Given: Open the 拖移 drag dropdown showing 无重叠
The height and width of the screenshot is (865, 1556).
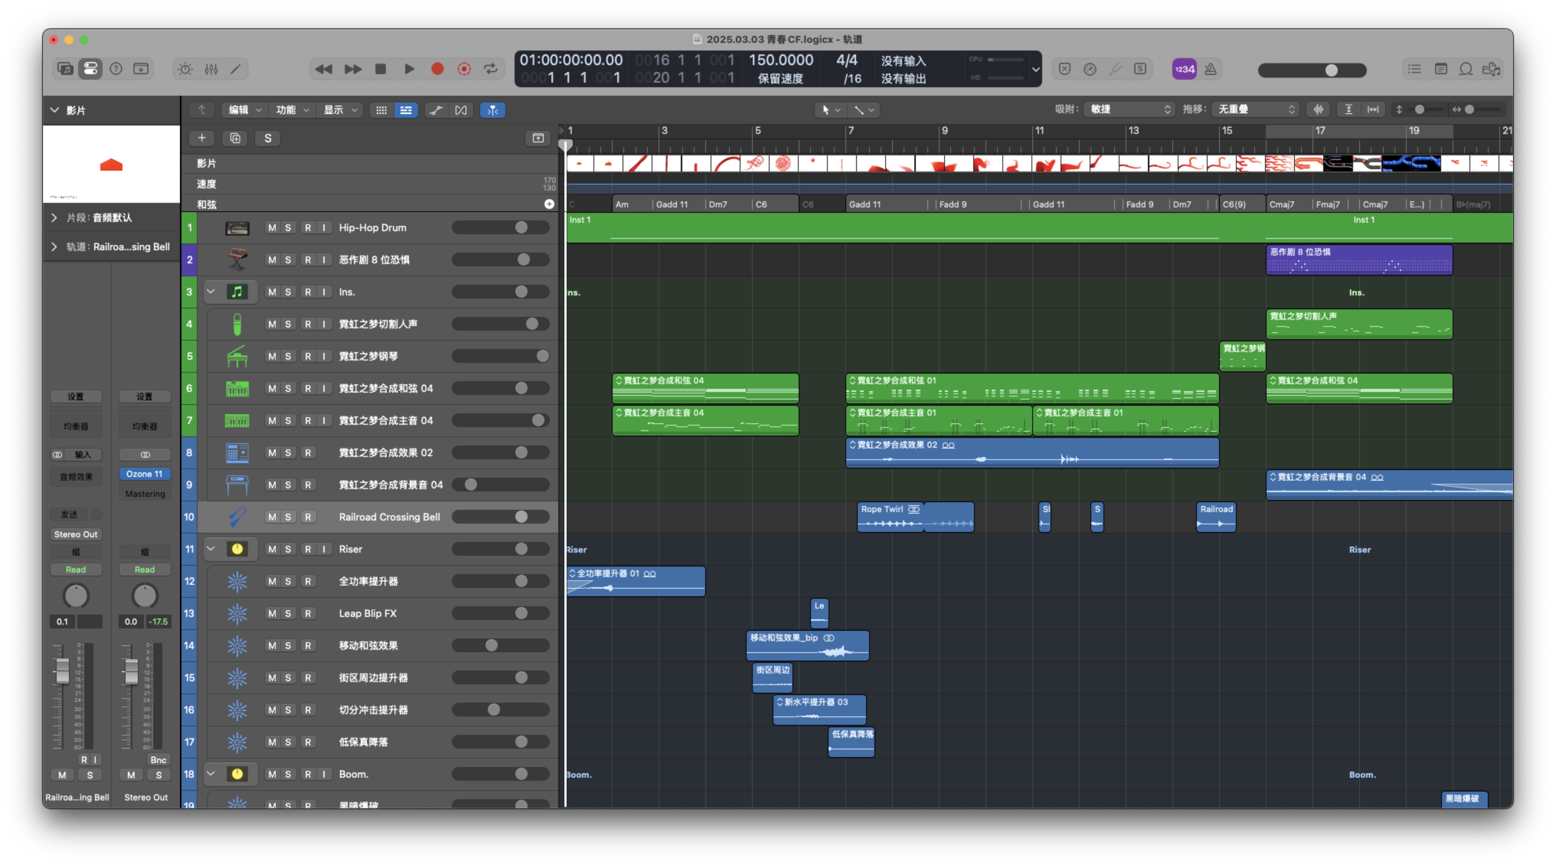Looking at the screenshot, I should tap(1256, 109).
